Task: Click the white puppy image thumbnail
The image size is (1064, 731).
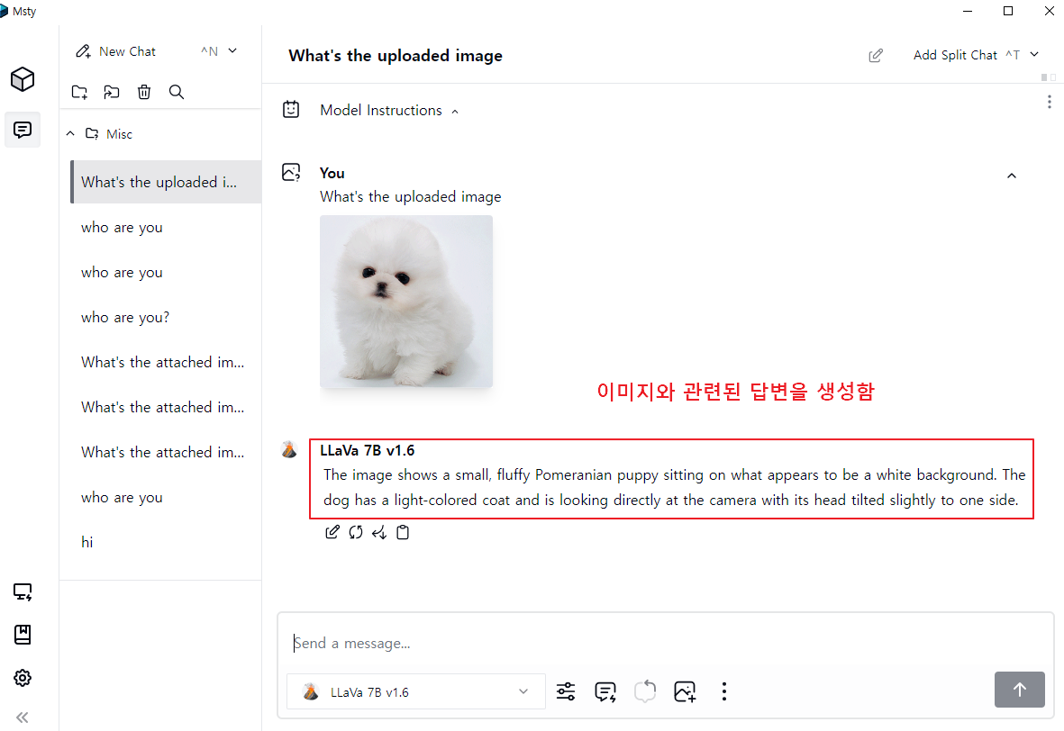Action: tap(406, 301)
